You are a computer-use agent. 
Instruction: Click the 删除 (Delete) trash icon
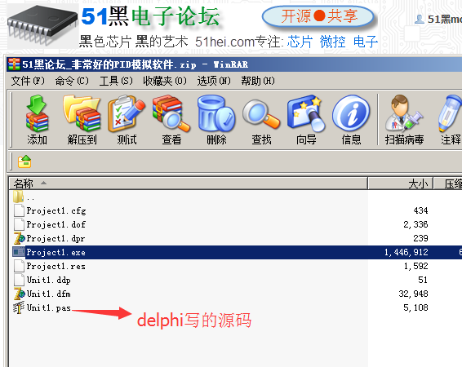pyautogui.click(x=216, y=120)
